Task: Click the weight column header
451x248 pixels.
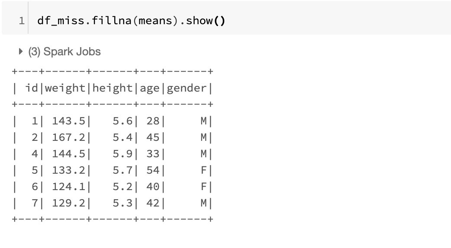Action: point(65,88)
